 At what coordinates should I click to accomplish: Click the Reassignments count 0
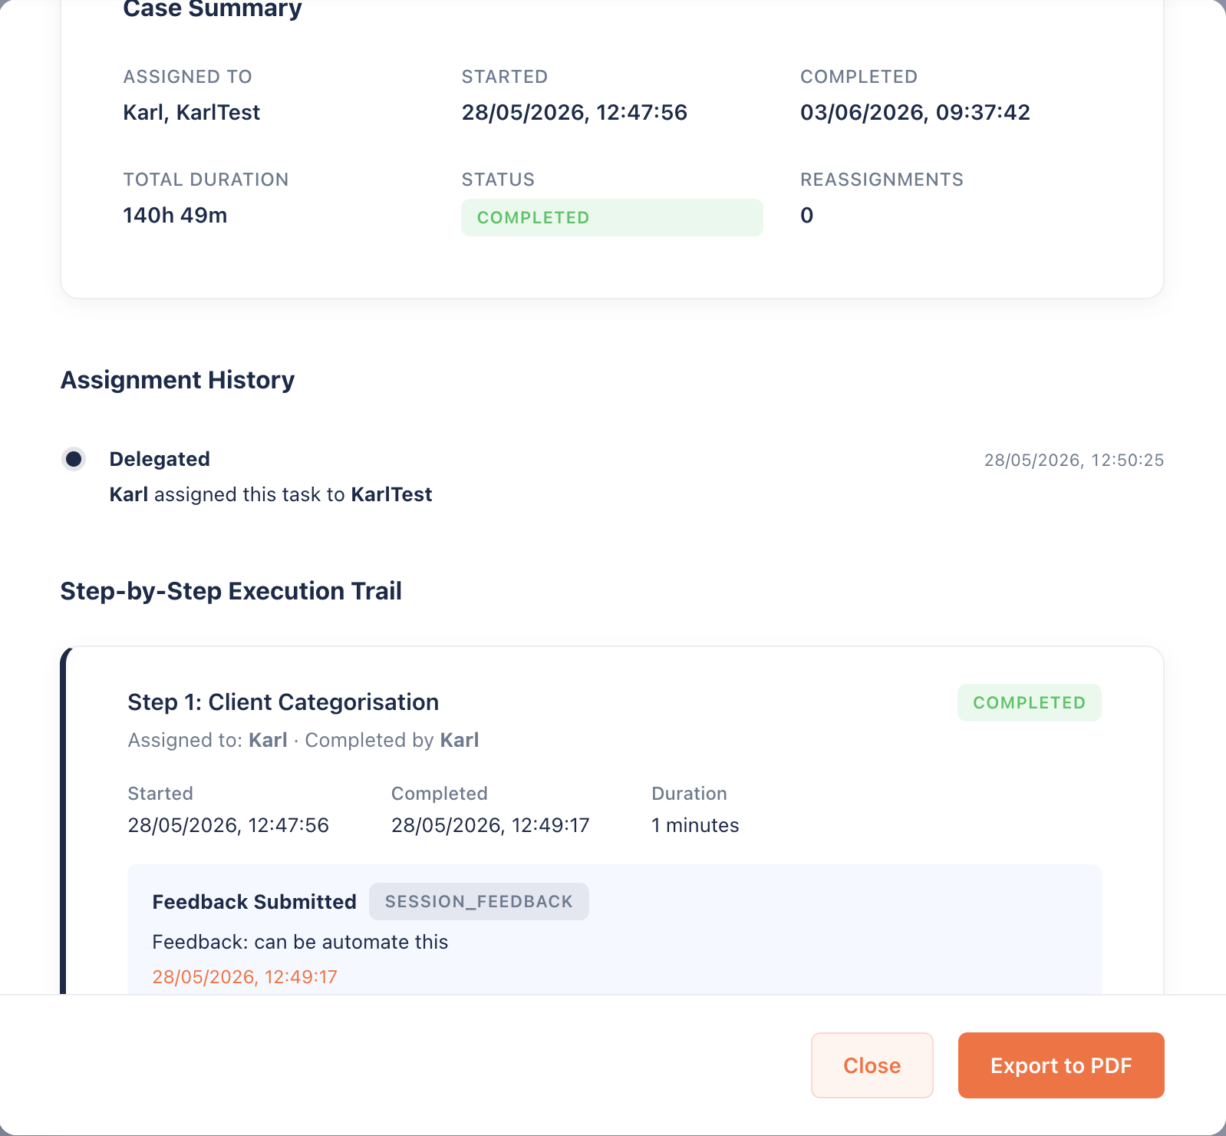[806, 215]
